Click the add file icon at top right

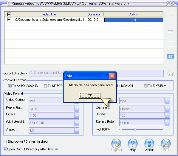click(171, 16)
